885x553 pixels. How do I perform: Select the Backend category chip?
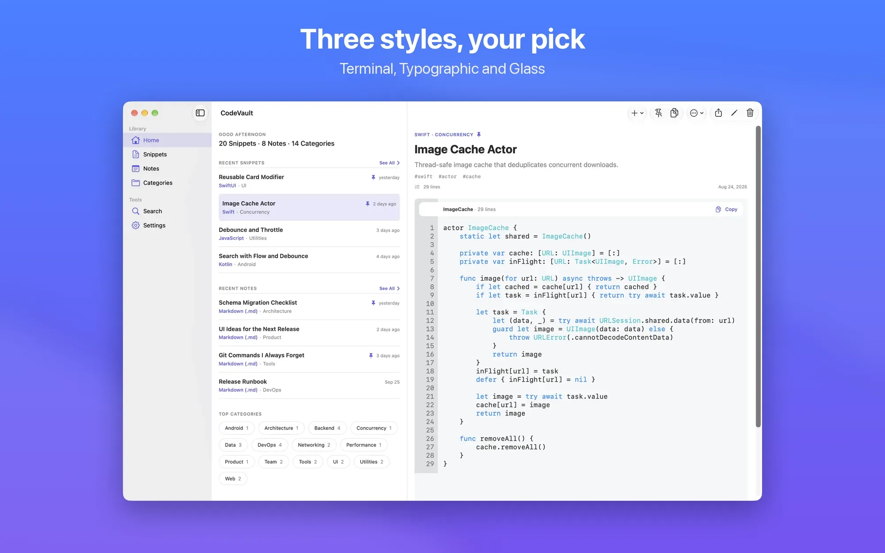tap(327, 428)
